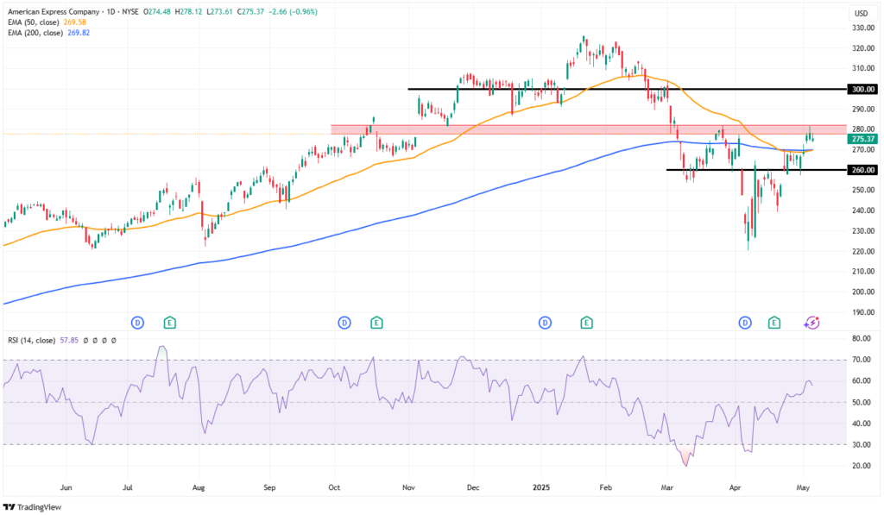
Task: Click the dividend D marker in January 2025
Action: click(x=545, y=323)
